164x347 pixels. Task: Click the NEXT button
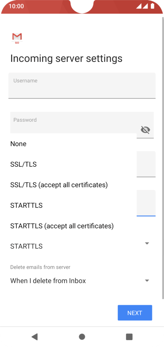click(x=135, y=313)
